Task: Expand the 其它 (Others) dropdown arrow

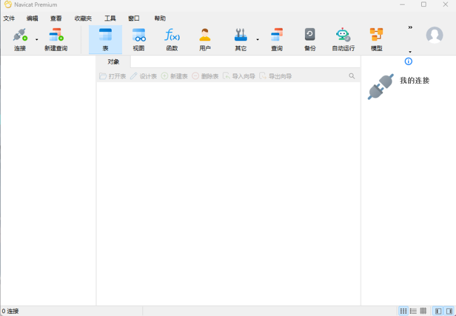Action: 257,40
